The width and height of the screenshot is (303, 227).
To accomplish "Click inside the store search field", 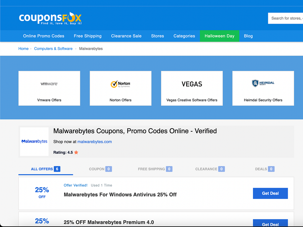I will pyautogui.click(x=288, y=18).
